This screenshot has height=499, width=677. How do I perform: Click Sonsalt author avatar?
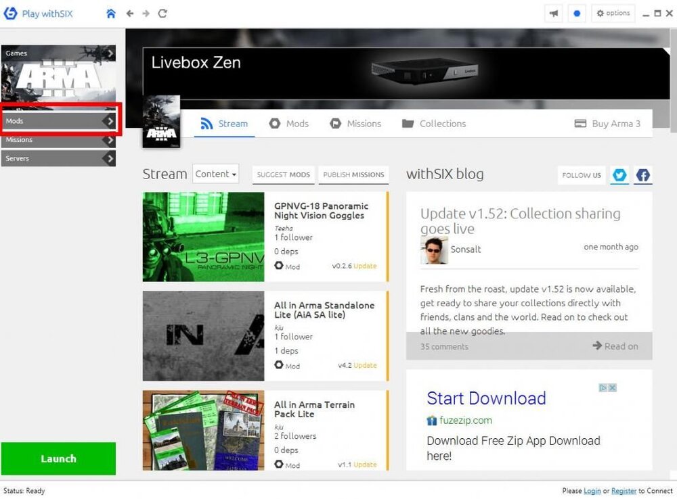[x=434, y=250]
